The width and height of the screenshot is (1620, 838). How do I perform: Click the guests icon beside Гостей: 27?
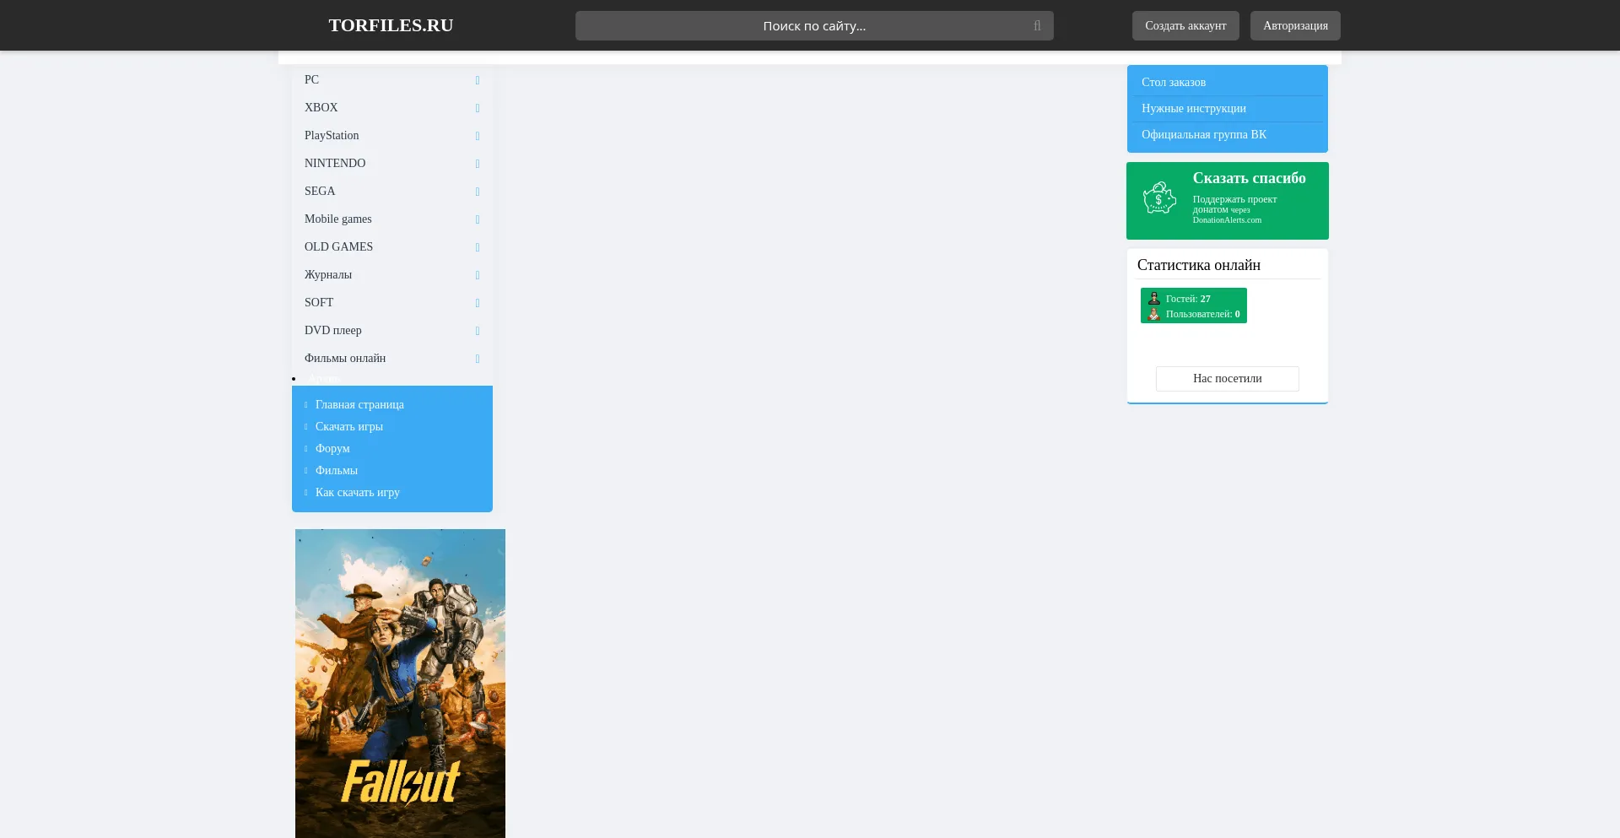[x=1154, y=299]
